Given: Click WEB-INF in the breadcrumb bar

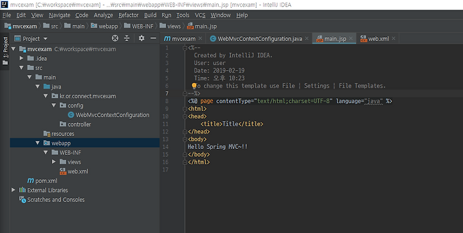Looking at the screenshot, I should [x=139, y=26].
